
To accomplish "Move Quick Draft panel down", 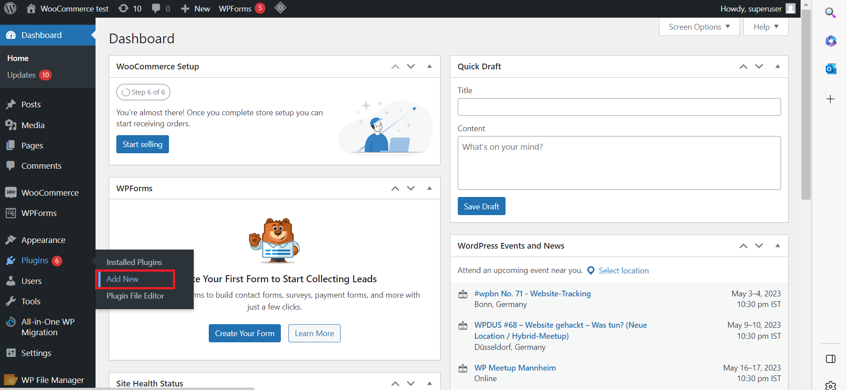I will 759,67.
